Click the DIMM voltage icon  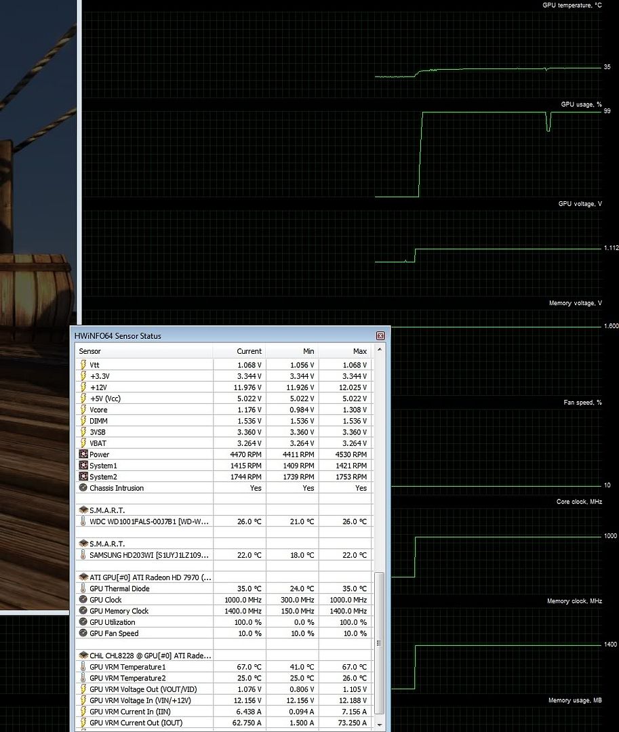(x=83, y=421)
